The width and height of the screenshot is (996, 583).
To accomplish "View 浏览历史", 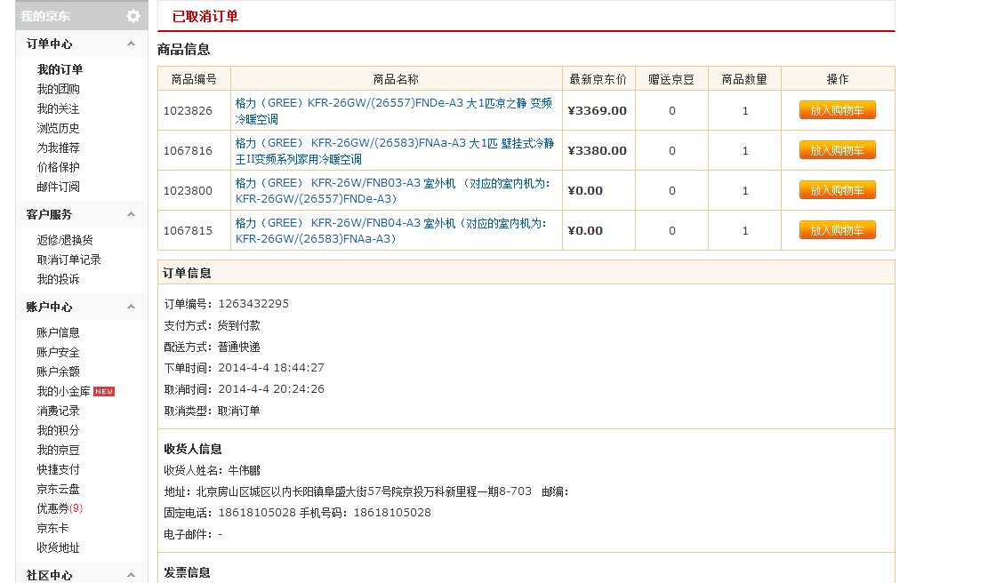I will click(x=59, y=128).
